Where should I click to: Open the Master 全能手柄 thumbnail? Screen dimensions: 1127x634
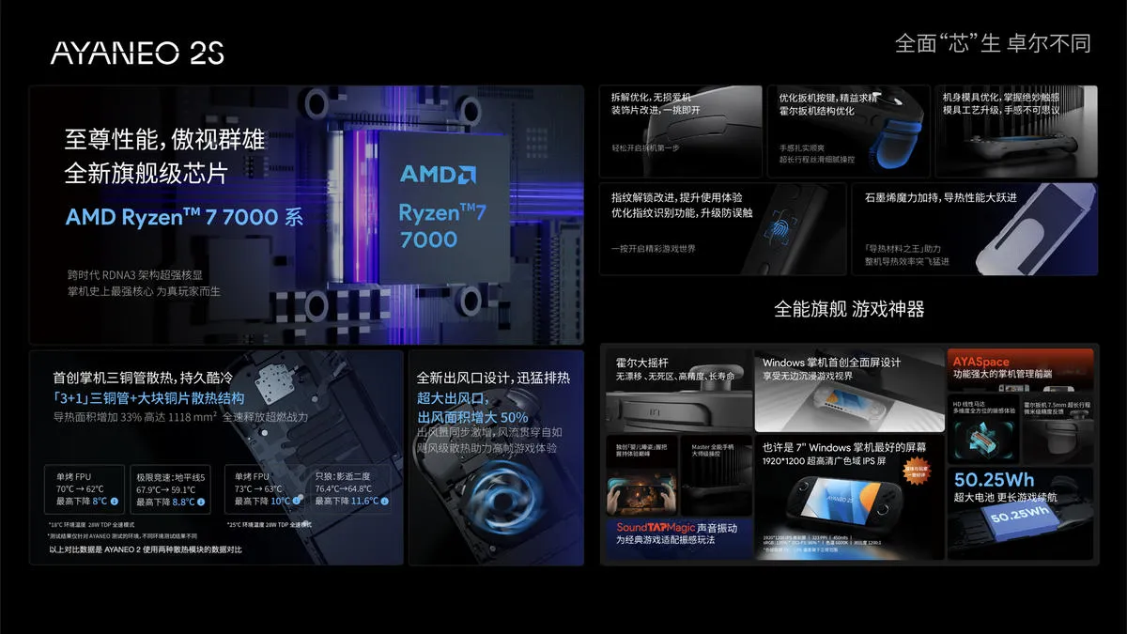pyautogui.click(x=716, y=473)
